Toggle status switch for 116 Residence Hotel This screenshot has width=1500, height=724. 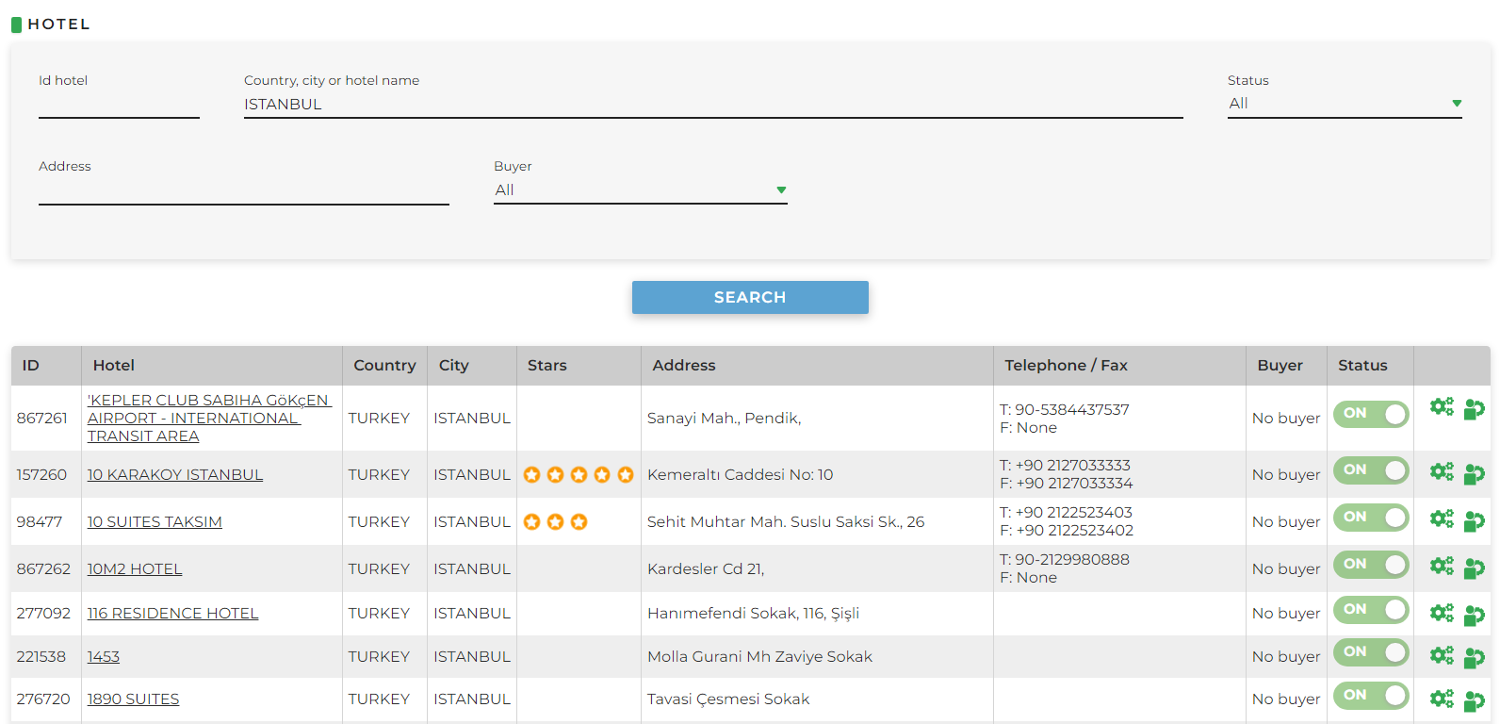pos(1371,610)
